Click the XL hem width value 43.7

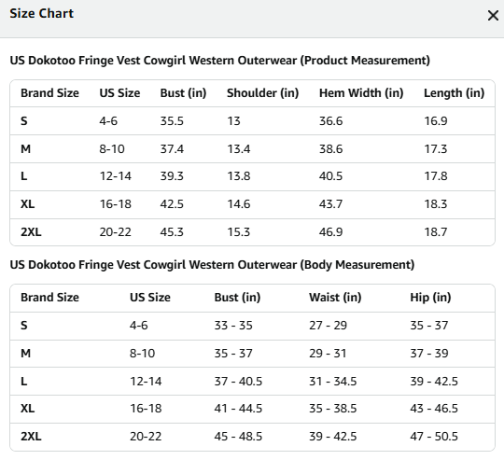[x=330, y=204]
